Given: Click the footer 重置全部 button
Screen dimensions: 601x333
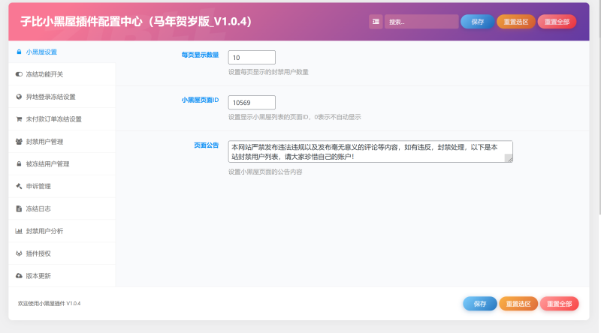Looking at the screenshot, I should coord(559,304).
